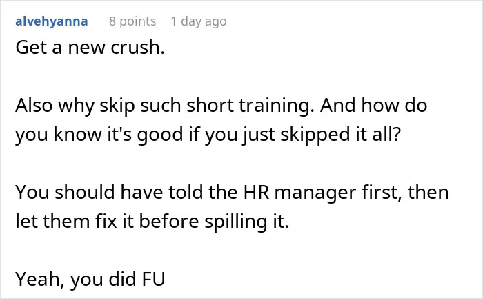Screen dimensions: 483x299
Task: Click the line ending 'skipped it all?'
Action: [x=208, y=135]
